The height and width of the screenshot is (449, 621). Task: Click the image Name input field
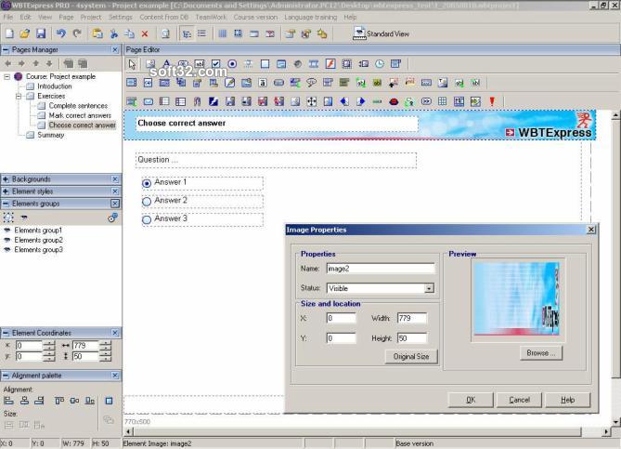(x=380, y=269)
